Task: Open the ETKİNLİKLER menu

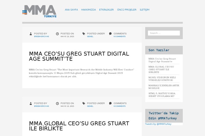Action: [106, 10]
